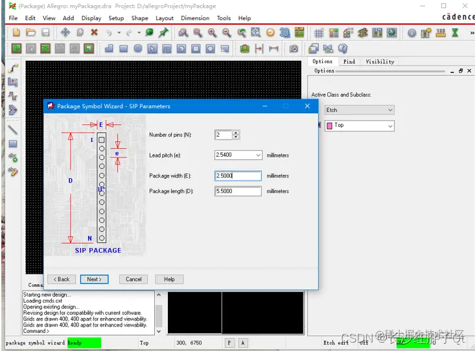This screenshot has width=475, height=351.
Task: Click the Cancel button in wizard
Action: pos(133,279)
